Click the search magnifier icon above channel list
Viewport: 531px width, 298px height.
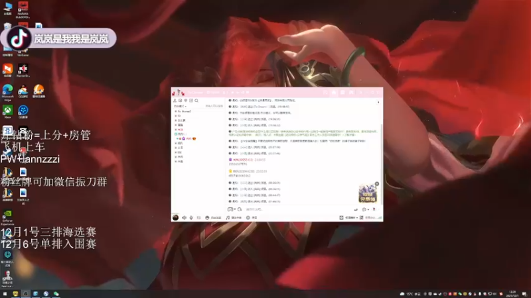coord(196,101)
